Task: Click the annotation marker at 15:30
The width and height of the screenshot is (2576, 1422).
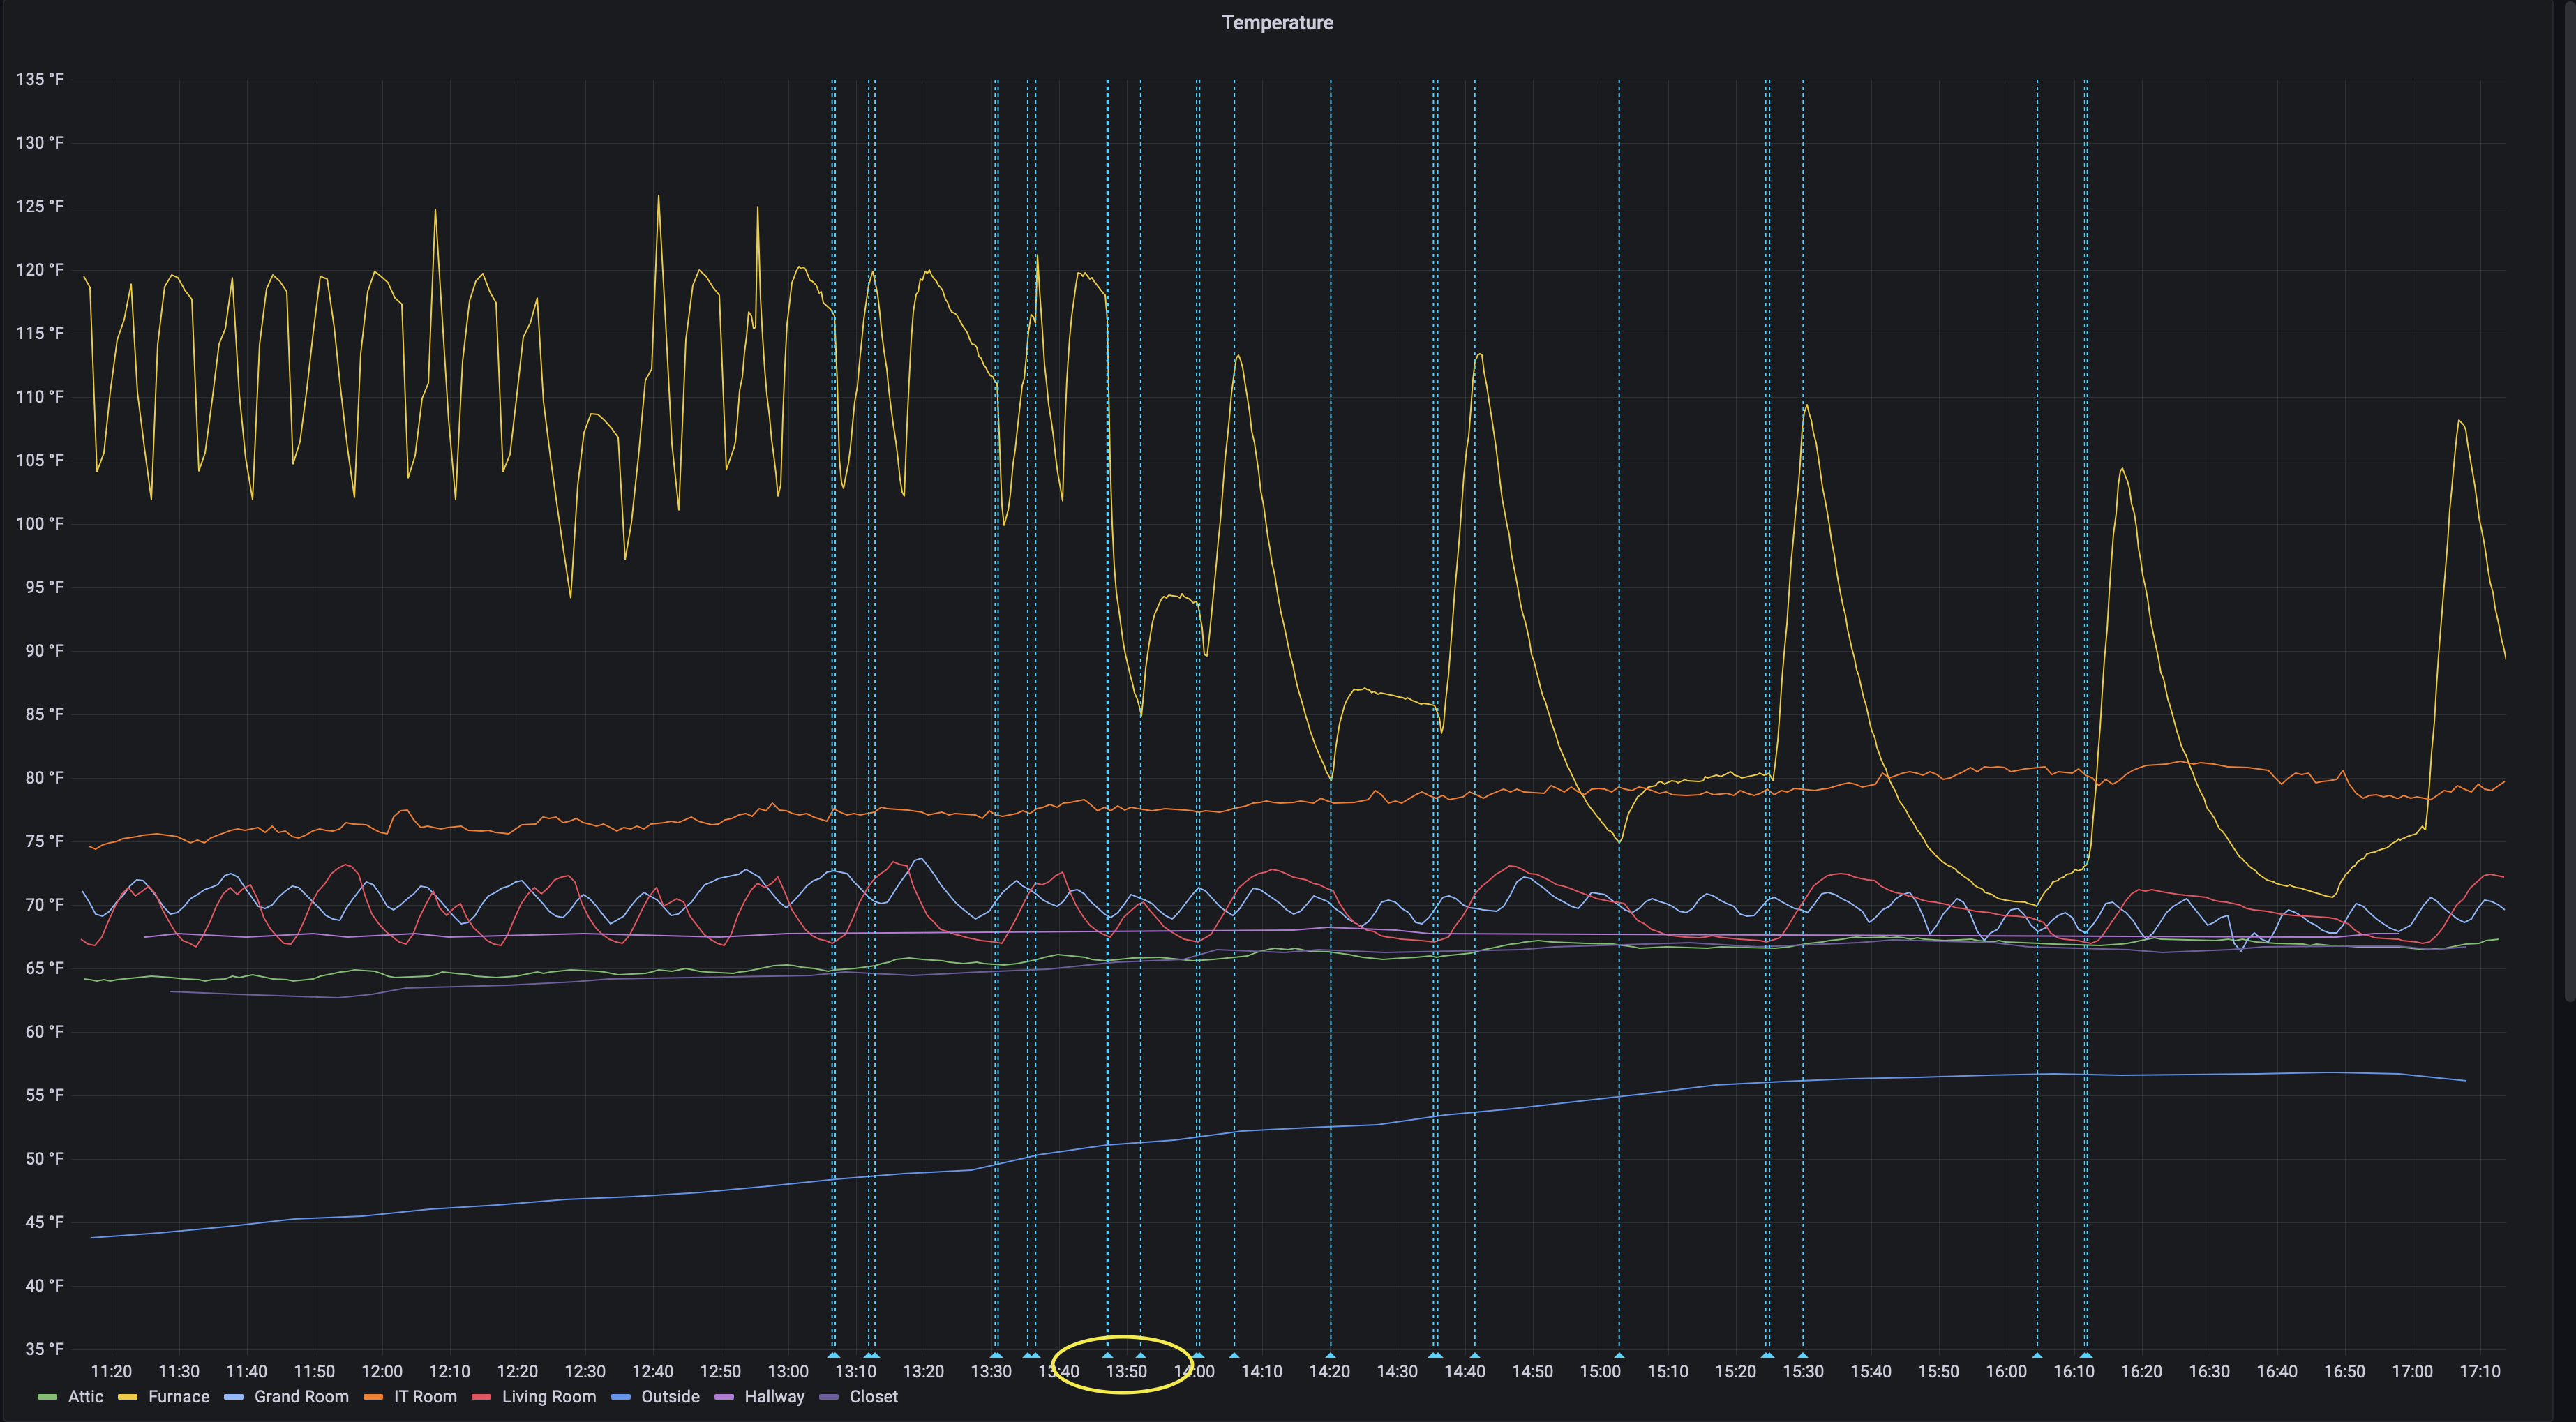Action: click(1803, 1355)
